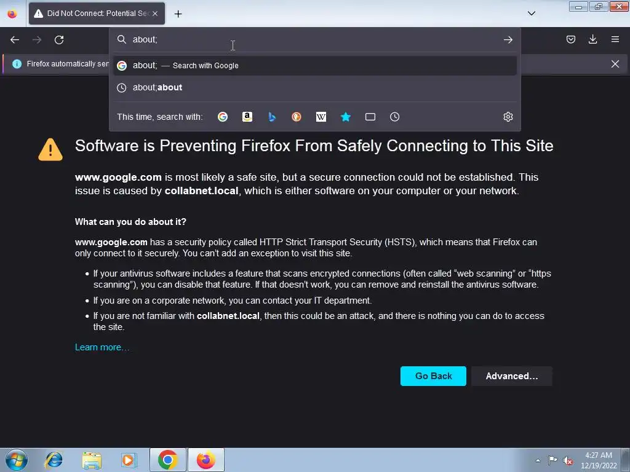Open the Firefox application menu

click(615, 39)
